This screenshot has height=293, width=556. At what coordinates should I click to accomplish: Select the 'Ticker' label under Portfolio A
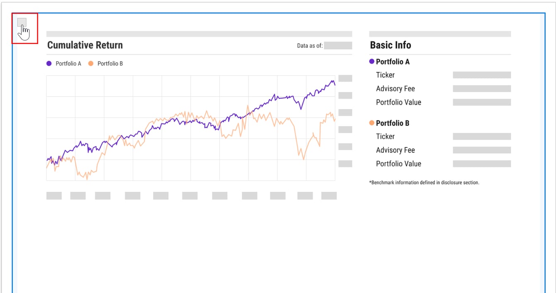(385, 75)
